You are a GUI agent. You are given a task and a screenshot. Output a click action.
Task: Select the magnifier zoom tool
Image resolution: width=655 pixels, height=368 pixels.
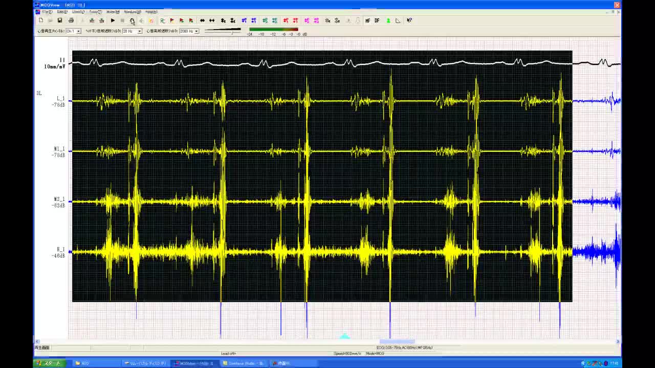coord(132,21)
